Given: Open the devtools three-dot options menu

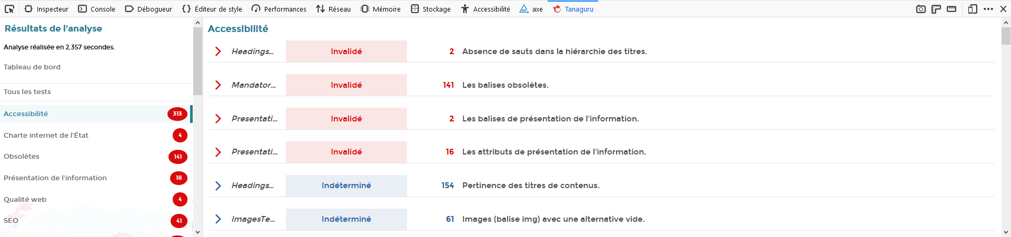Looking at the screenshot, I should (x=988, y=9).
